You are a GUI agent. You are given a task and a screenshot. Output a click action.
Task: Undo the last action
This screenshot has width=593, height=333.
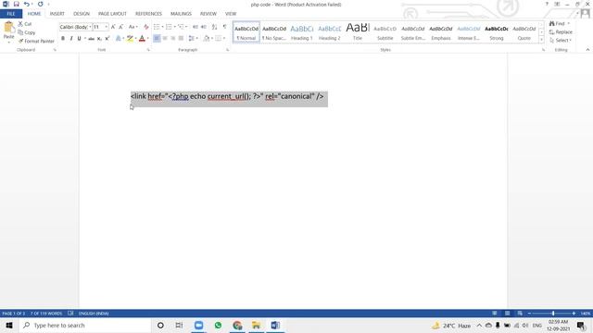(27, 4)
